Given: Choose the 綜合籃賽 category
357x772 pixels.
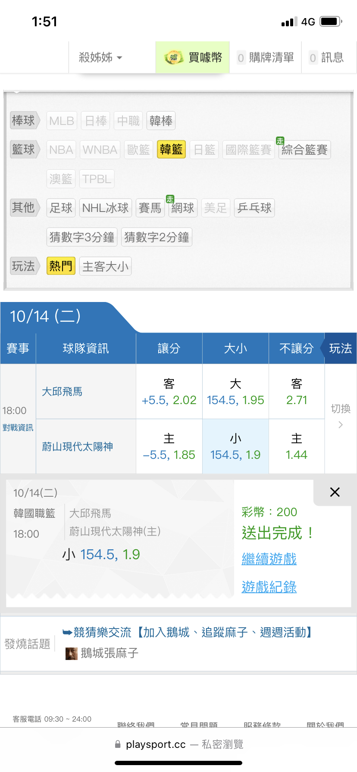Looking at the screenshot, I should tap(304, 150).
